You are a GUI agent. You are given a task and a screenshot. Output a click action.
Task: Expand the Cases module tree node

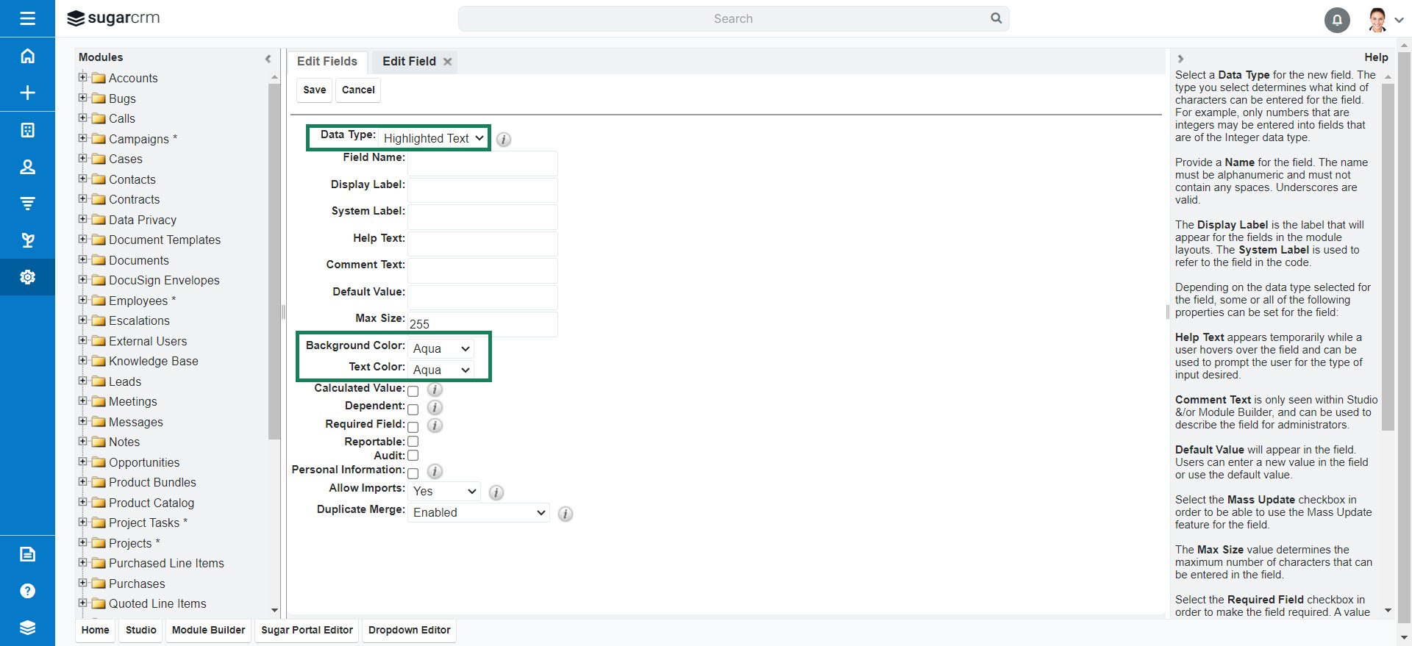pos(83,158)
